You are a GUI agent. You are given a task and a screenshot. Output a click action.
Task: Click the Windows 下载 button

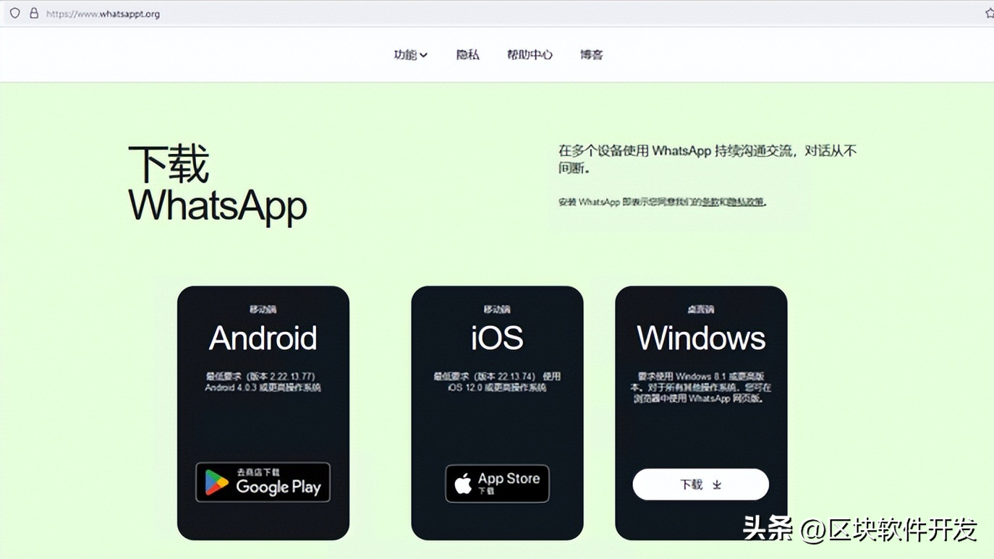tap(700, 485)
